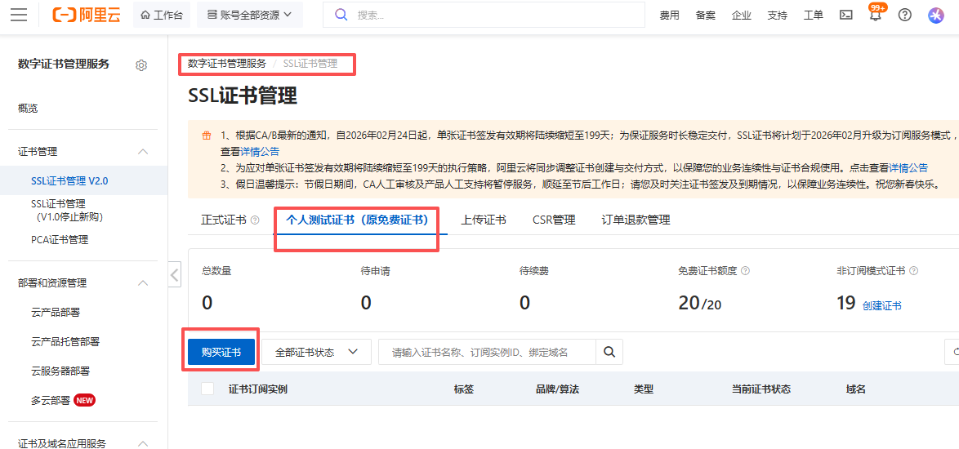This screenshot has height=449, width=959.
Task: Launch the Cloud Shell terminal icon
Action: pos(845,16)
